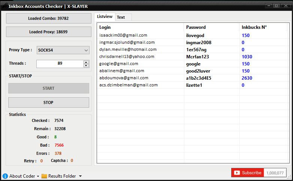The height and width of the screenshot is (181, 293).
Task: Click the Loaded Proxy button
Action: [48, 32]
